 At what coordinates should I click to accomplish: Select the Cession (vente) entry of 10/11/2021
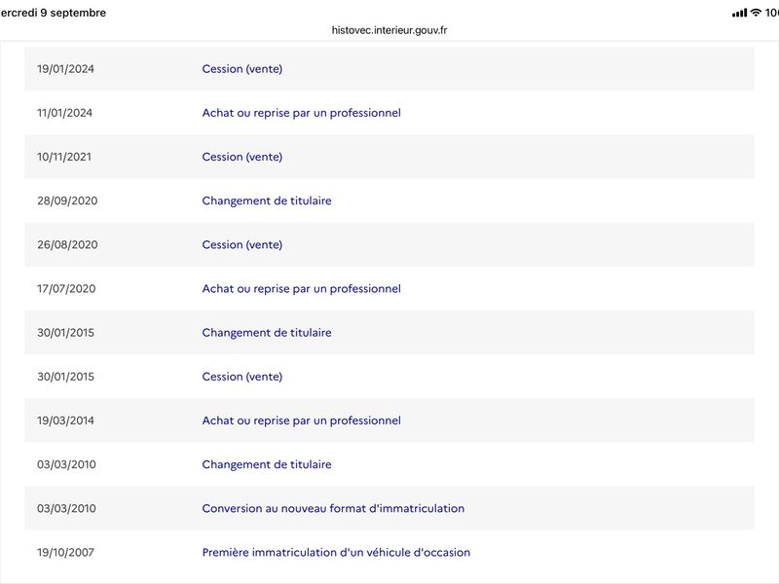241,157
